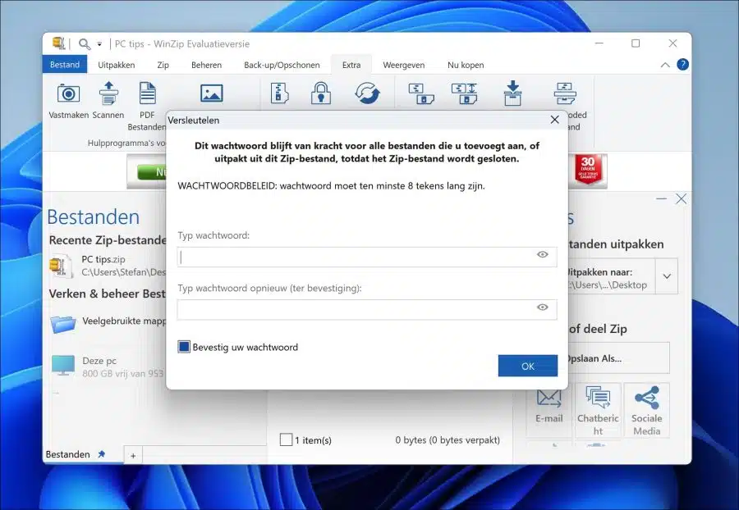This screenshot has width=739, height=510.
Task: Close the Versleutelen dialog
Action: pos(555,120)
